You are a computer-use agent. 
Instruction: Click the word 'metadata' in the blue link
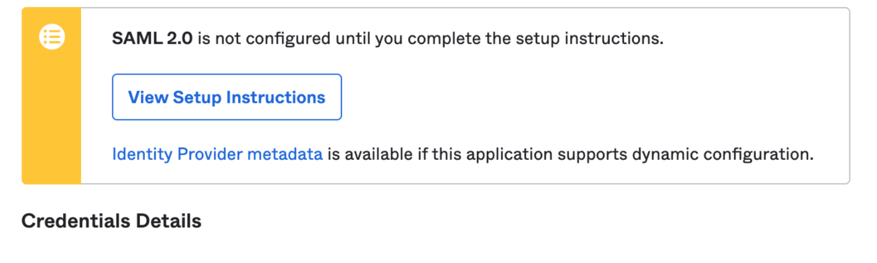(285, 154)
